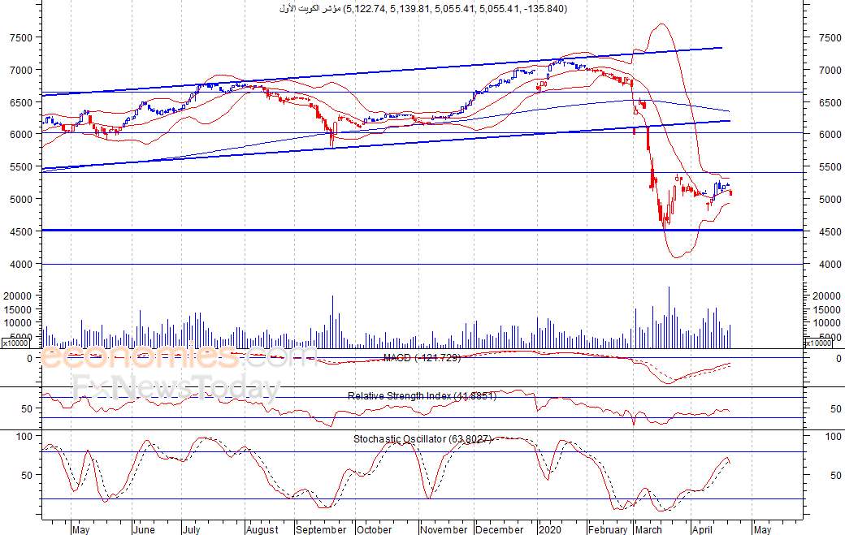845x535 pixels.
Task: Click the 7500 price label on the right axis
Action: click(830, 37)
